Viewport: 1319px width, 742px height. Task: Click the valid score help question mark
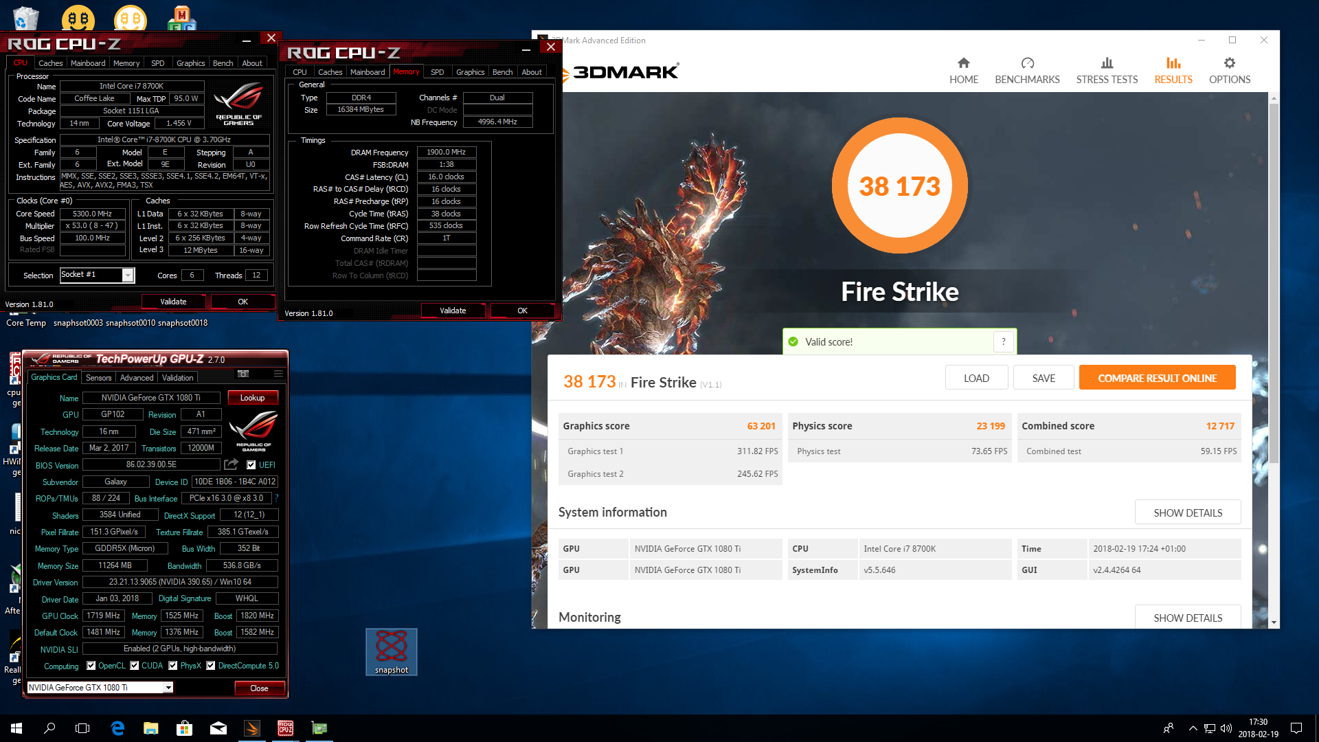1003,341
